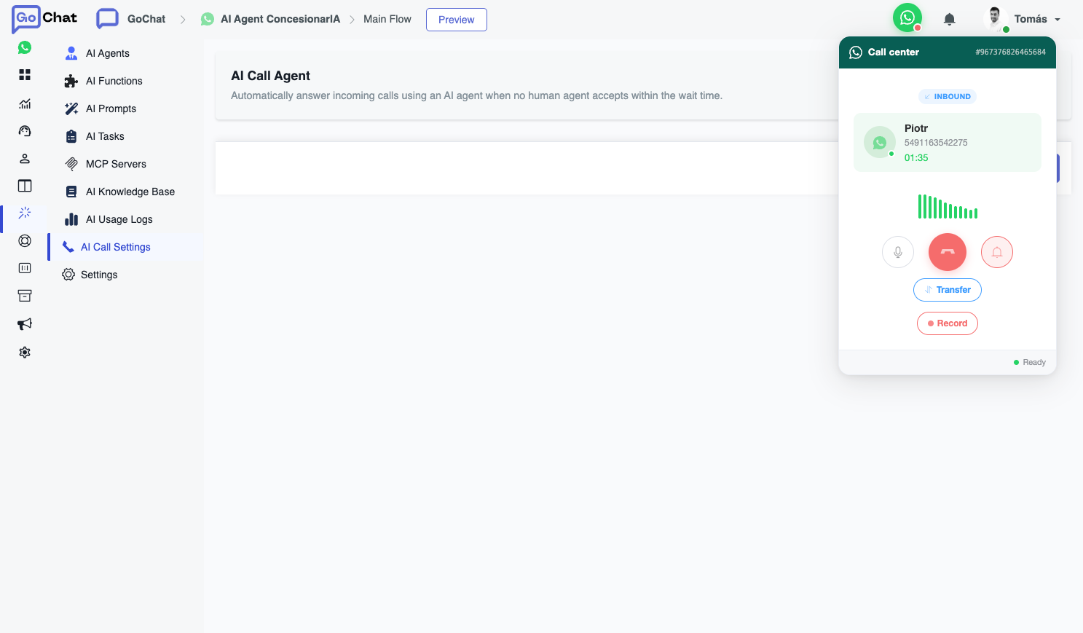Click the green WhatsApp call button in the header

tap(907, 18)
